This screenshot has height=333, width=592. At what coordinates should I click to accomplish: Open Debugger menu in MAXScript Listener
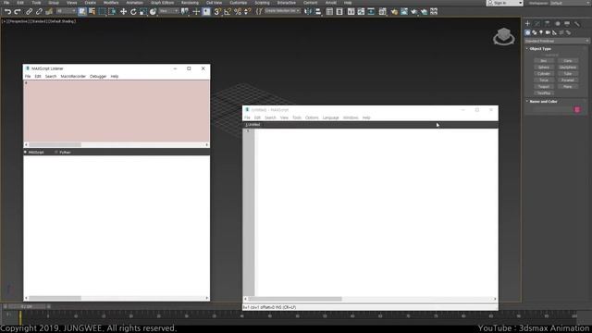pyautogui.click(x=98, y=76)
